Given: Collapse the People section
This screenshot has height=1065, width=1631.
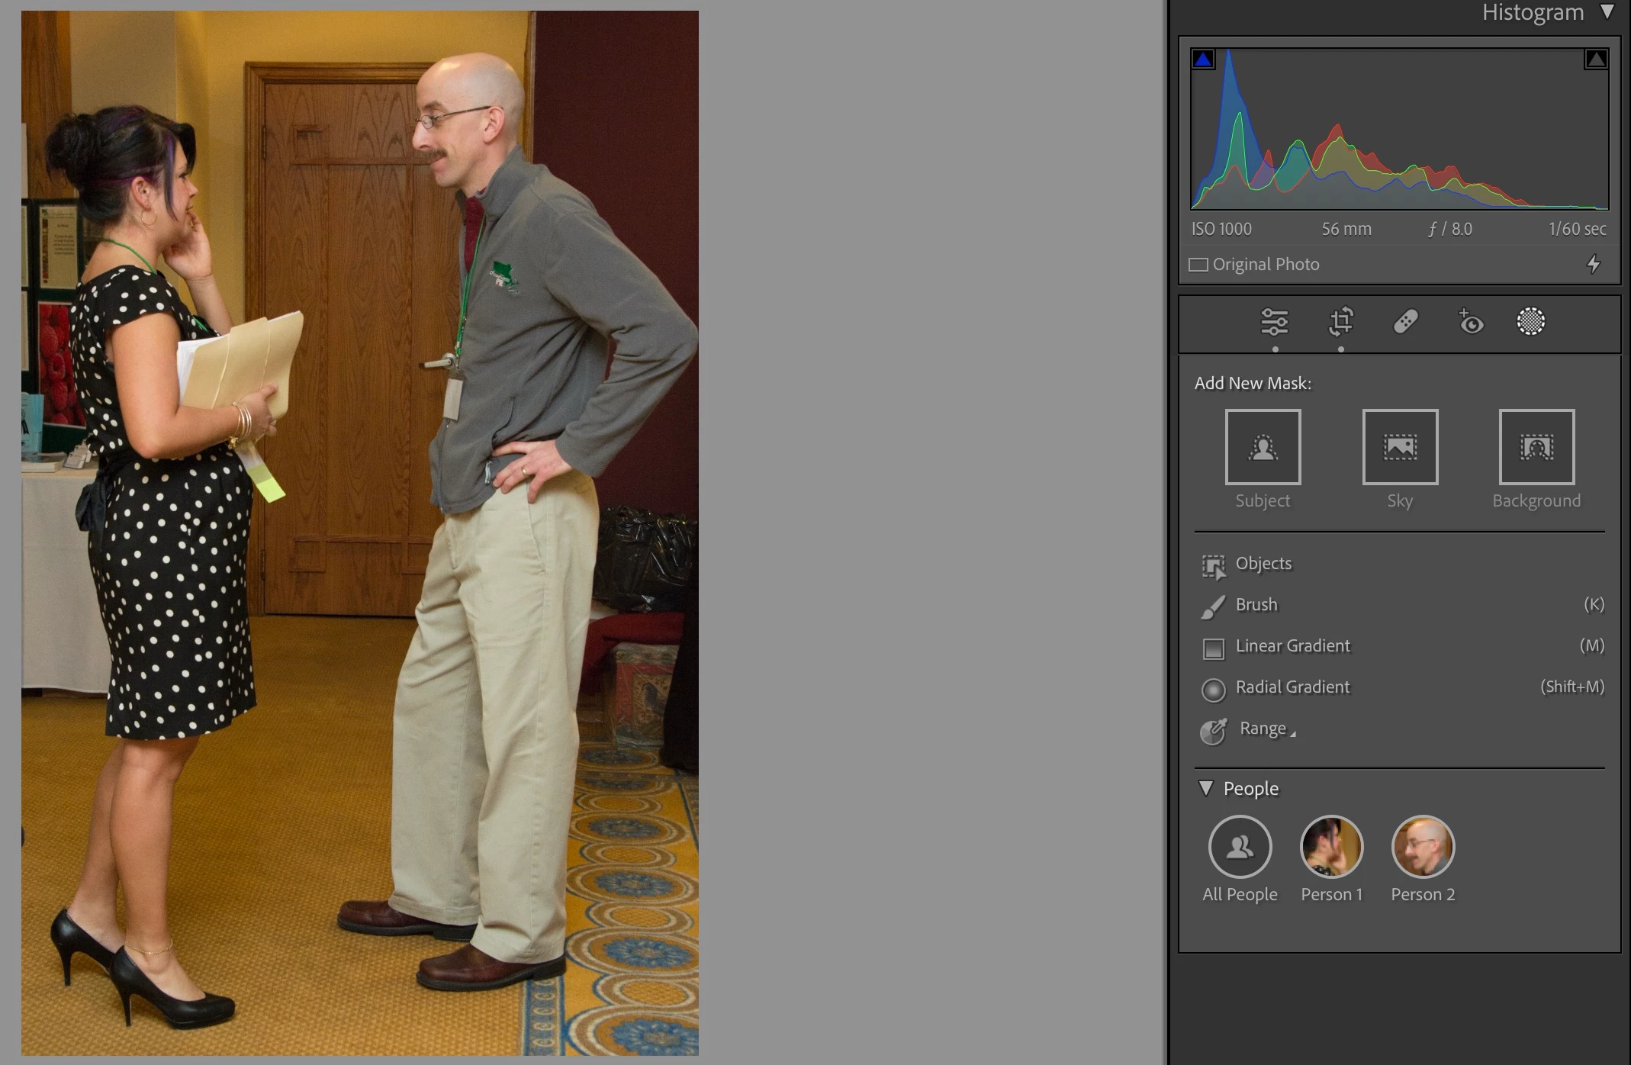Looking at the screenshot, I should coord(1206,788).
